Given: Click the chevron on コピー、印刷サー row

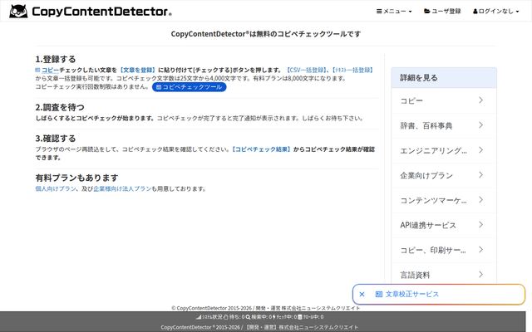Looking at the screenshot, I should click(x=480, y=249).
